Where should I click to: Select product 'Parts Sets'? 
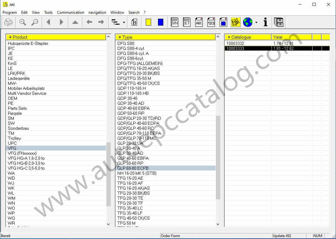tap(56, 108)
